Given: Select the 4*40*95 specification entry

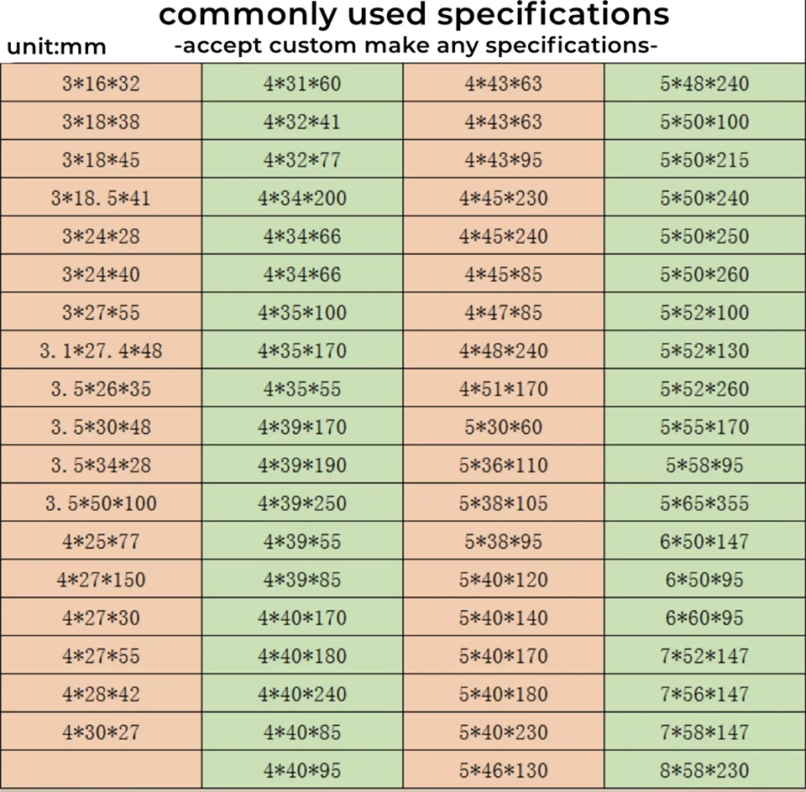Looking at the screenshot, I should 302,770.
